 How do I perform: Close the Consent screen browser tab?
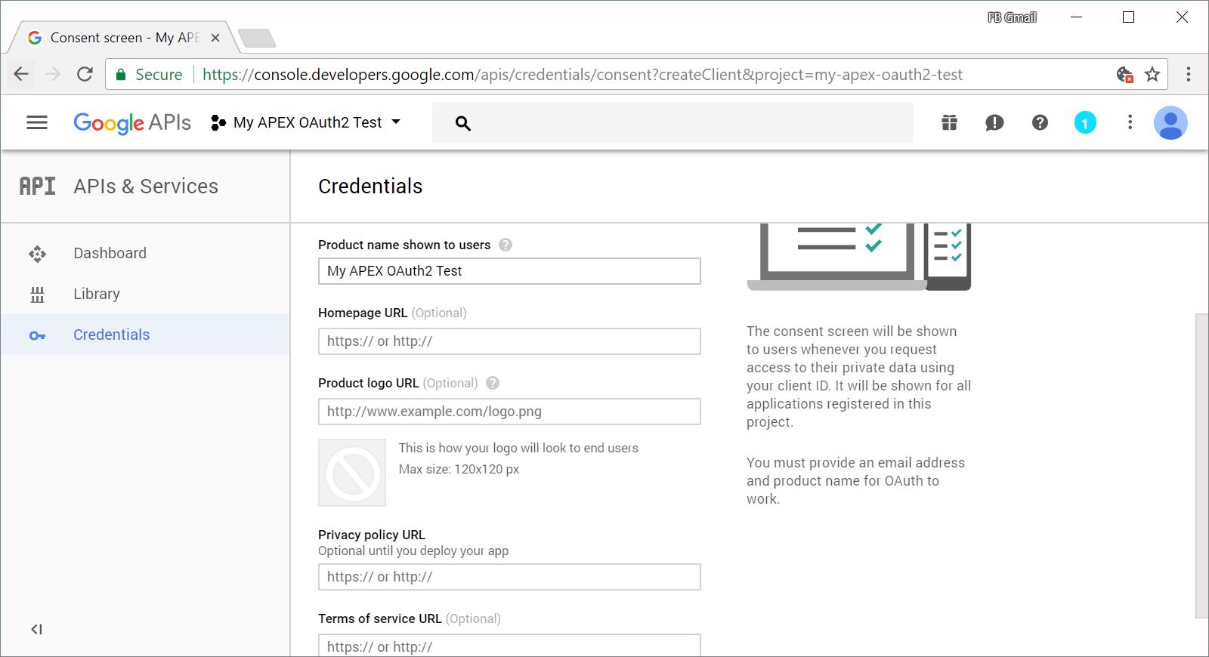pyautogui.click(x=215, y=38)
